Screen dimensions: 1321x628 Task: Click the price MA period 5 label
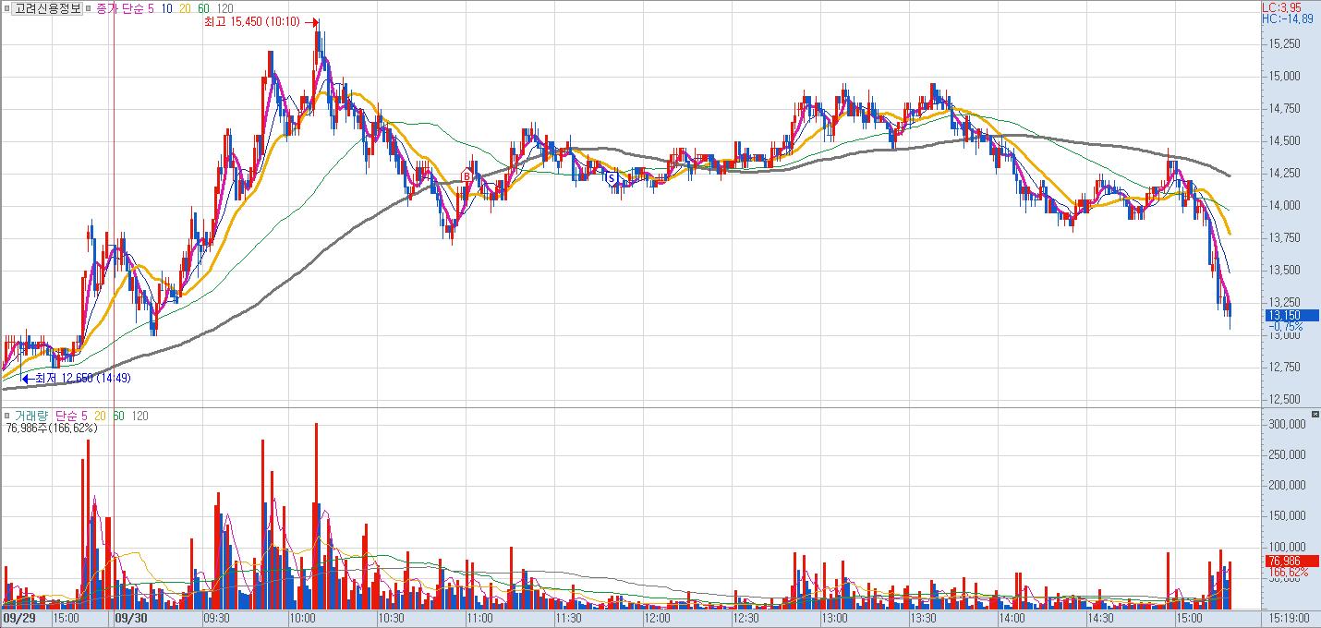pyautogui.click(x=151, y=8)
